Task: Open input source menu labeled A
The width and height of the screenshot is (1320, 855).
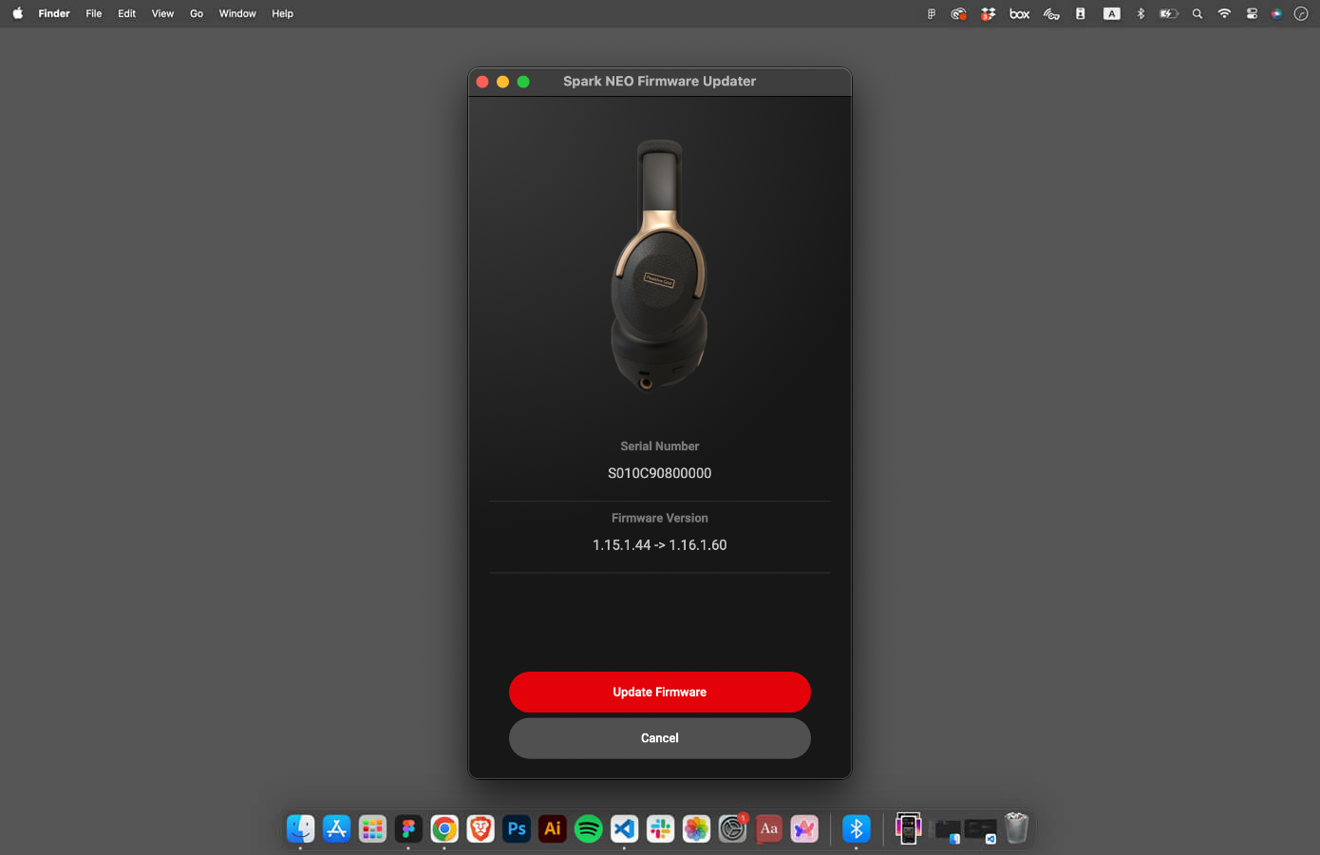Action: [x=1111, y=13]
